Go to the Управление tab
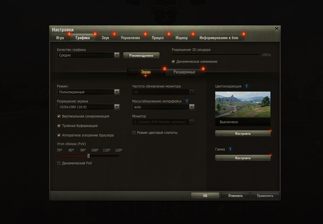The image size is (323, 224). click(x=130, y=38)
